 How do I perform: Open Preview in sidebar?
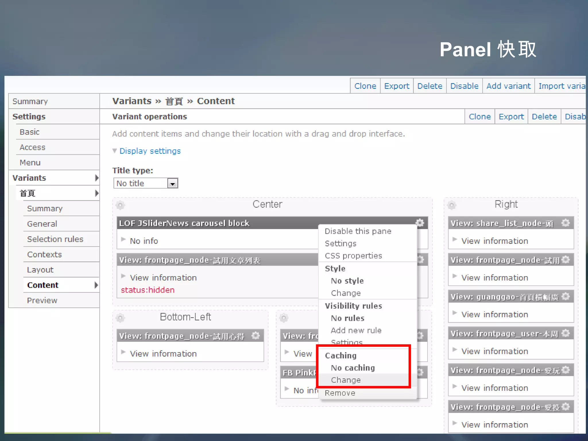coord(61,300)
